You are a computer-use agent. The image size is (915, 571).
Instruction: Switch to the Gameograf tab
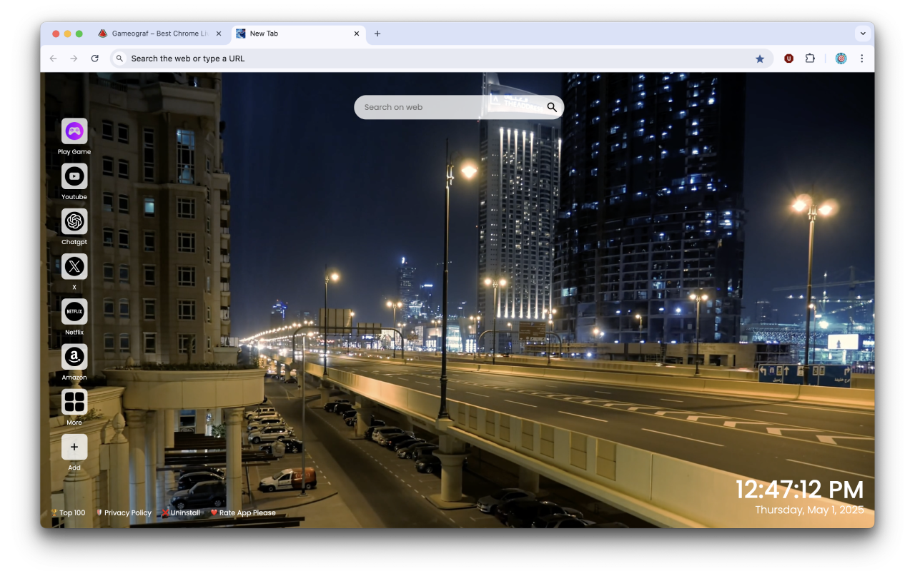[x=157, y=33]
